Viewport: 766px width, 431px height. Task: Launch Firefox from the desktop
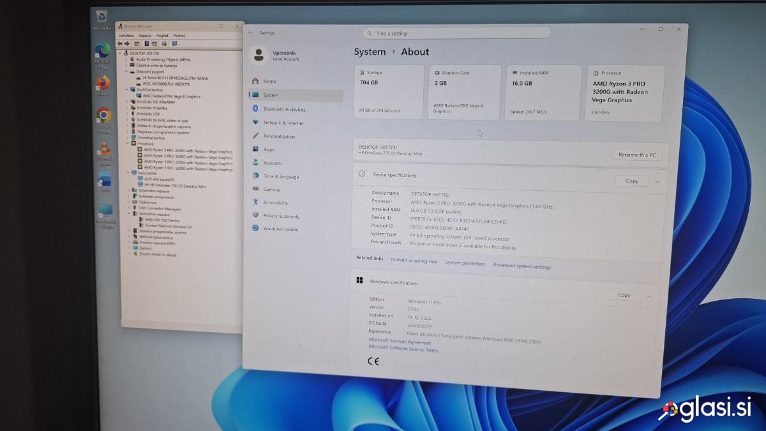[103, 84]
